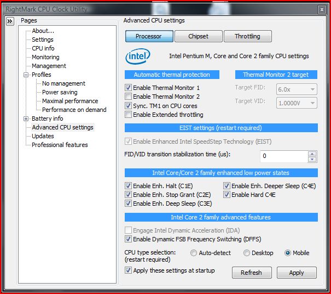Switch to the Chipset tab

[199, 36]
